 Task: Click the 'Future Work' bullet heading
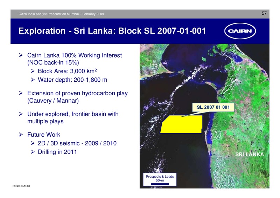click(x=43, y=135)
